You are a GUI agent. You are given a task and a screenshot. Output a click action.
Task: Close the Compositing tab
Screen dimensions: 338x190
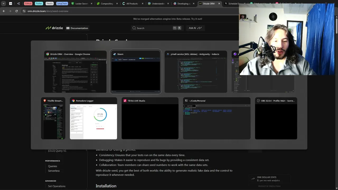click(117, 4)
